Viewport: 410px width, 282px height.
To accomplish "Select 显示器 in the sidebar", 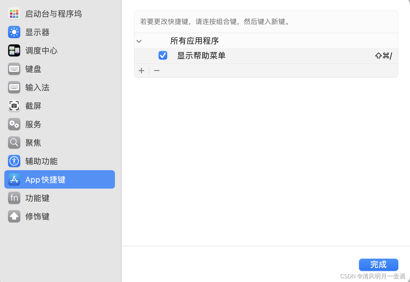I will [60, 32].
